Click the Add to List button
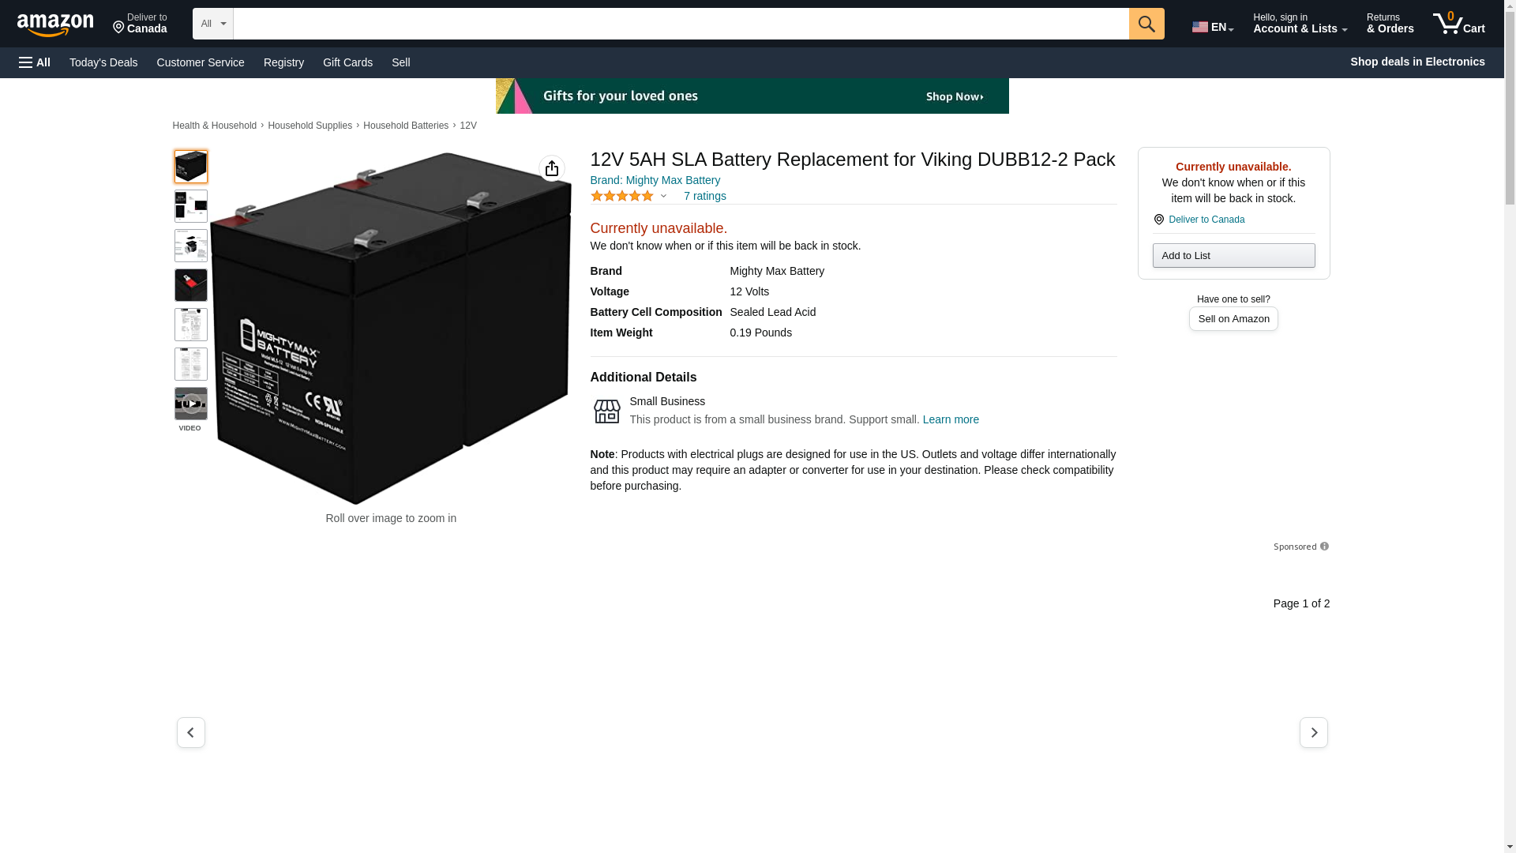The height and width of the screenshot is (853, 1516). click(x=1233, y=255)
